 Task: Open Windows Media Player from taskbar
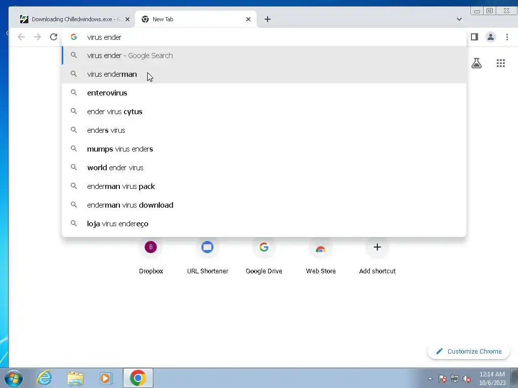pyautogui.click(x=106, y=378)
